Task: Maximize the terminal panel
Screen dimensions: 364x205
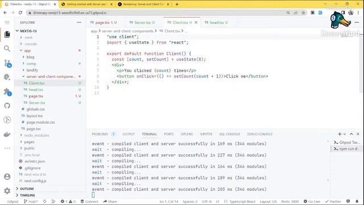Action: coord(351,134)
